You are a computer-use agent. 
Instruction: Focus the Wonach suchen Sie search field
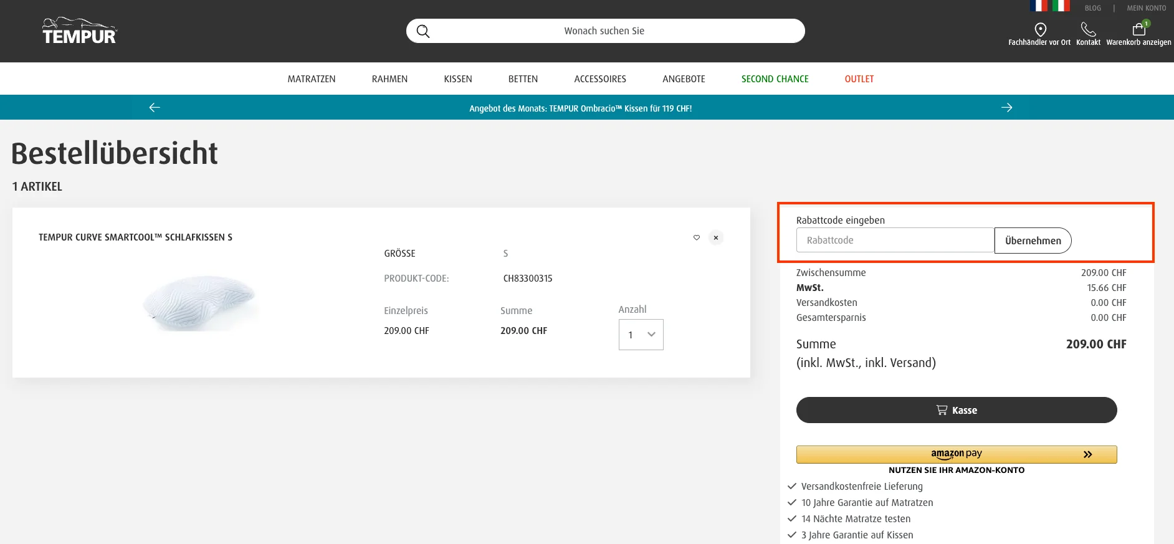[605, 31]
